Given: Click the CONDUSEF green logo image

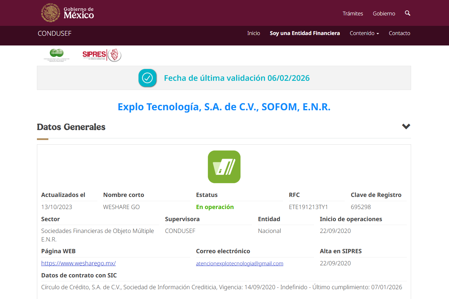Looking at the screenshot, I should click(57, 55).
